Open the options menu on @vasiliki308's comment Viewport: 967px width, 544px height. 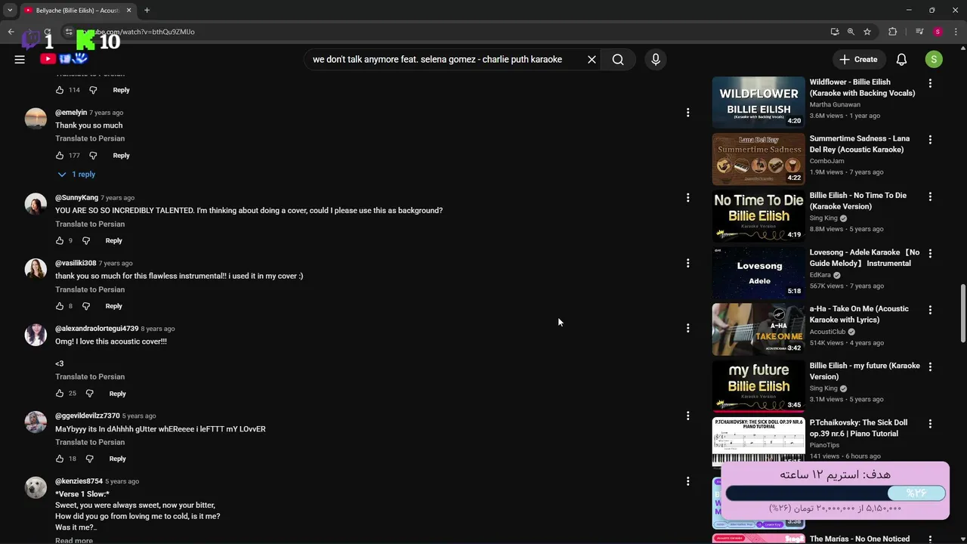(x=687, y=263)
